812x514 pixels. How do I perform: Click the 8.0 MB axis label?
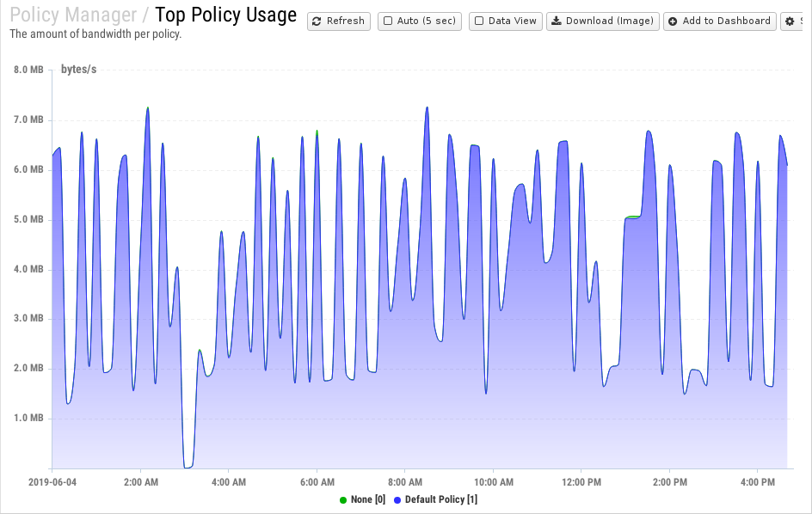click(x=28, y=70)
